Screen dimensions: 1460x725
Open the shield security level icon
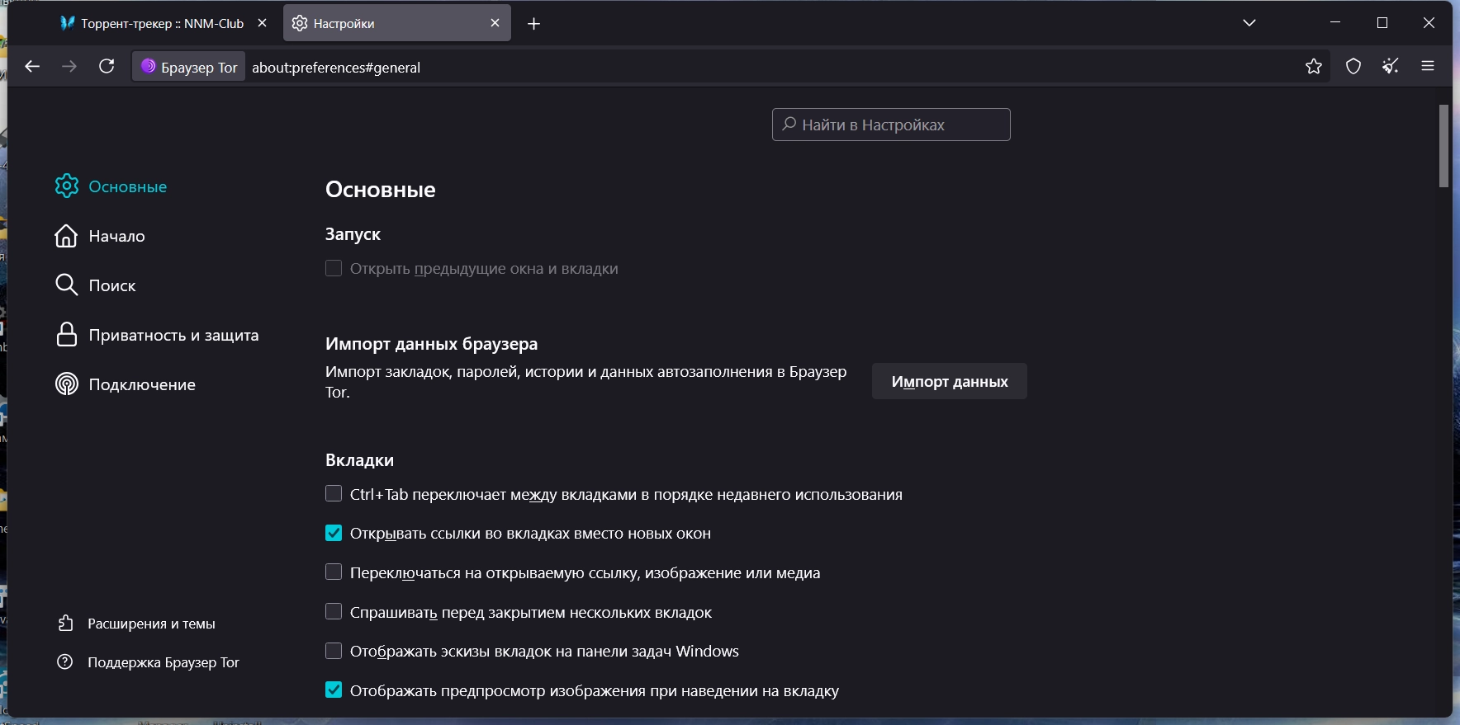(x=1353, y=67)
